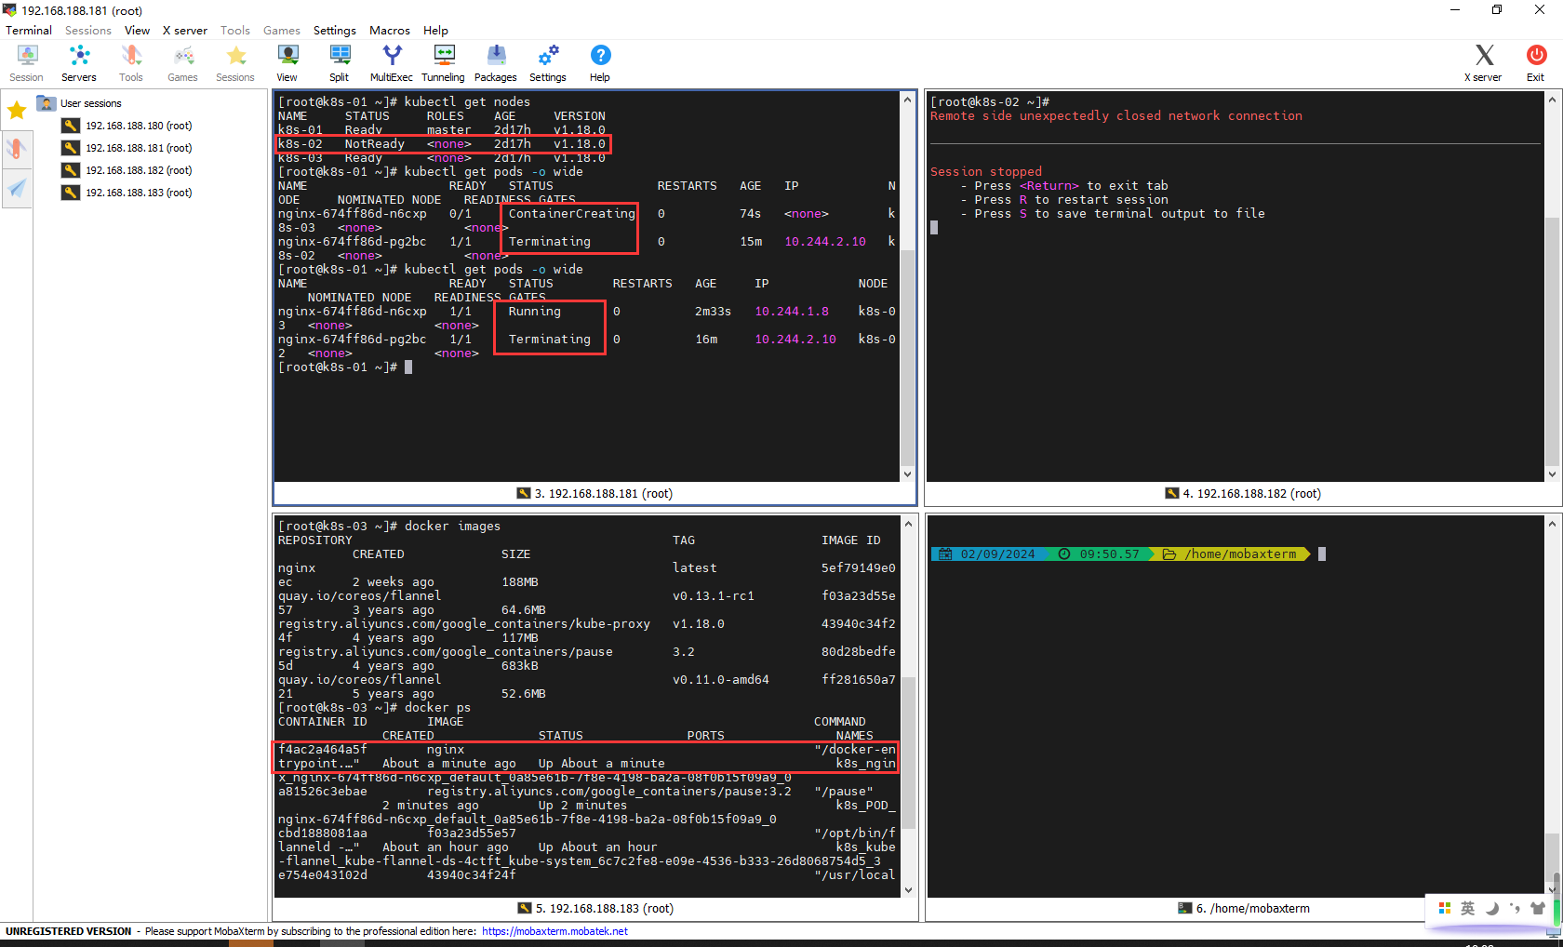Select the yellow star sidebar tab
The image size is (1563, 947).
pos(17,112)
